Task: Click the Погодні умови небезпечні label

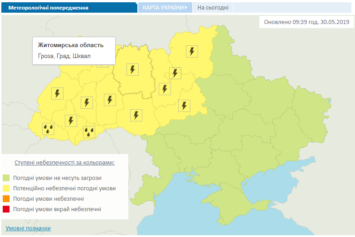Action: (x=49, y=199)
